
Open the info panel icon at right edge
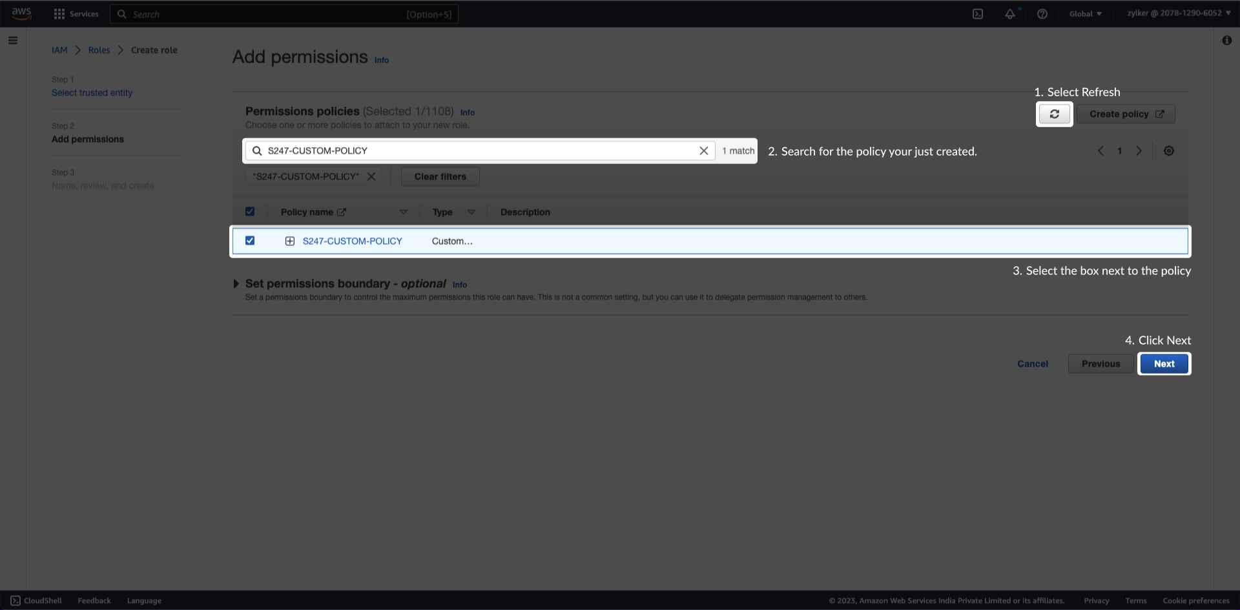coord(1227,41)
